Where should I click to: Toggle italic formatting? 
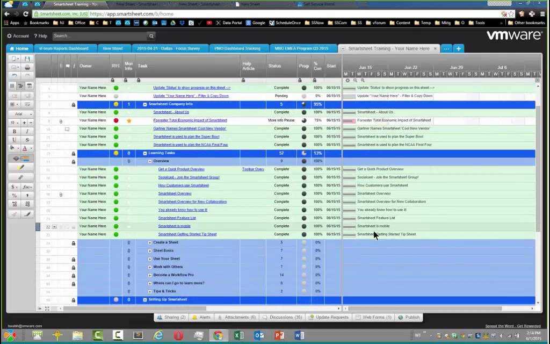(x=27, y=131)
